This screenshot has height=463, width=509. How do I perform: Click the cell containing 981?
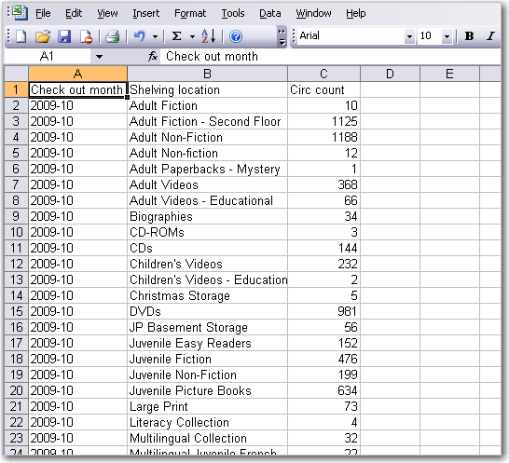[323, 311]
